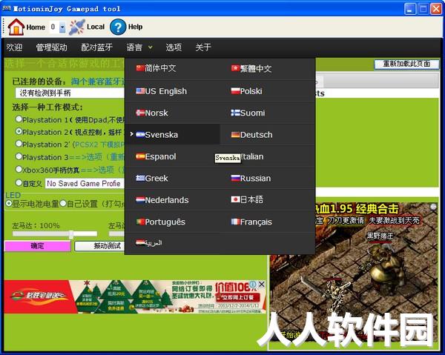Select the Xbox360手柄仿真 mode radio
This screenshot has width=445, height=355.
tap(19, 169)
